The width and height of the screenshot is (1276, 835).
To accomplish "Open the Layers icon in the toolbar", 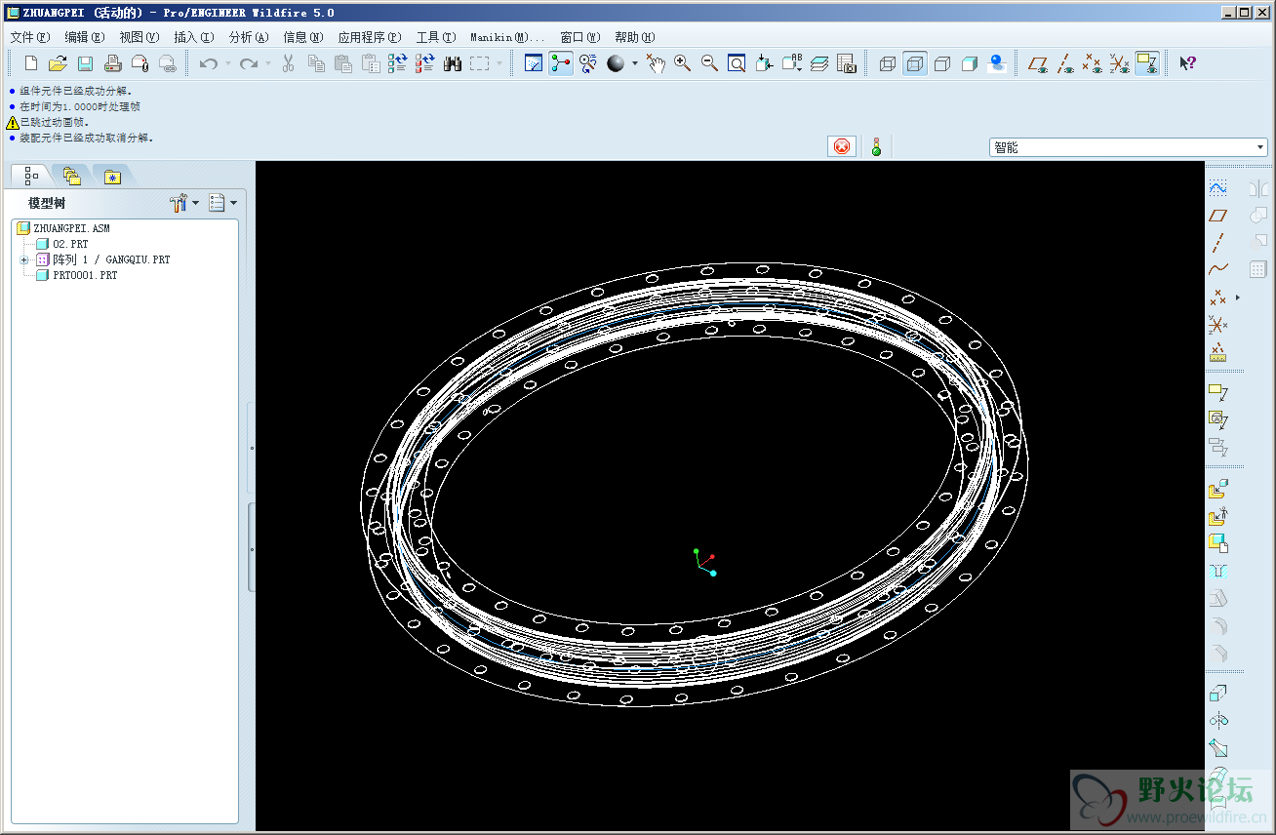I will click(819, 63).
